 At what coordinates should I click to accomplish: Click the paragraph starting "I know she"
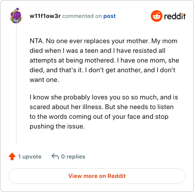pos(104,112)
